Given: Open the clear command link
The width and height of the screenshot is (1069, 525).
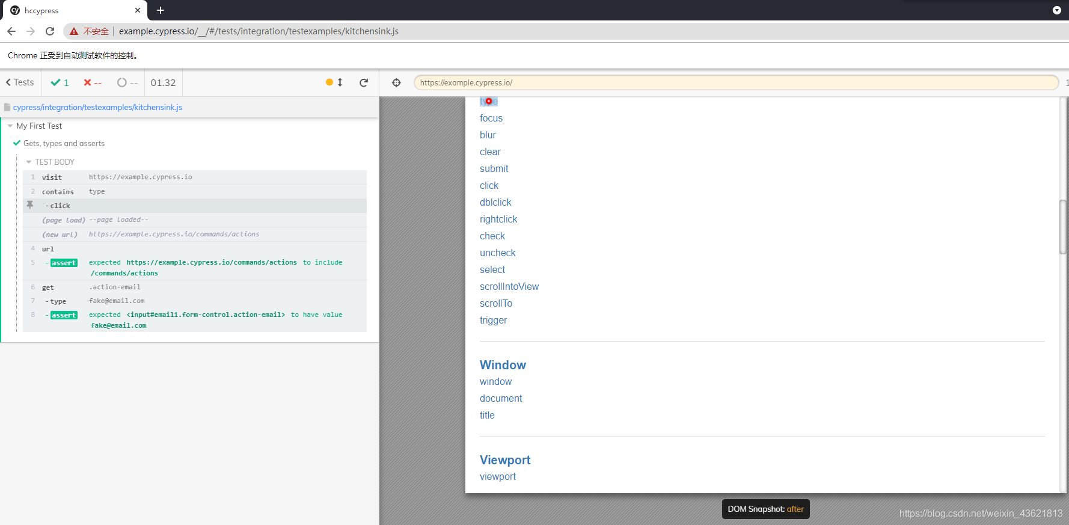Looking at the screenshot, I should point(490,152).
